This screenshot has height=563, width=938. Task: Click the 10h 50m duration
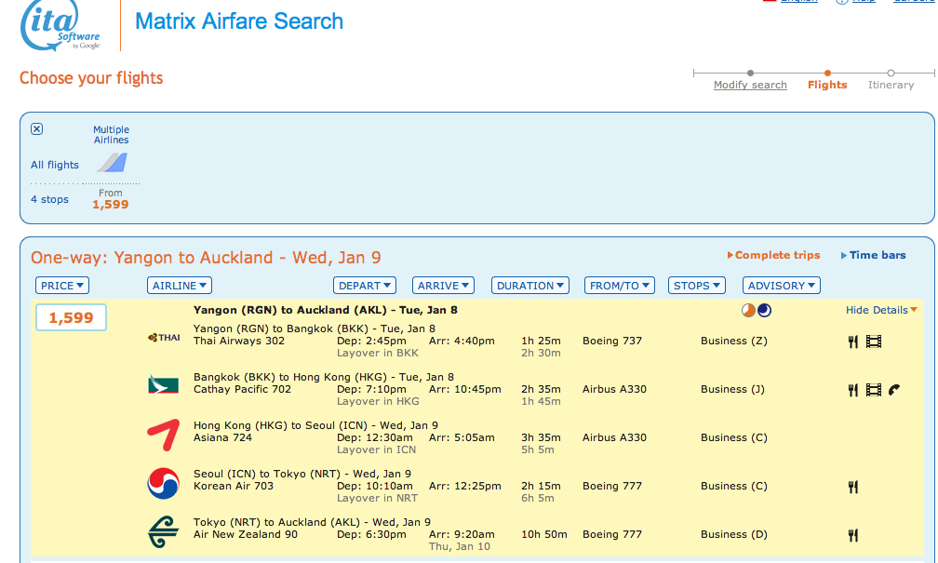tap(543, 535)
